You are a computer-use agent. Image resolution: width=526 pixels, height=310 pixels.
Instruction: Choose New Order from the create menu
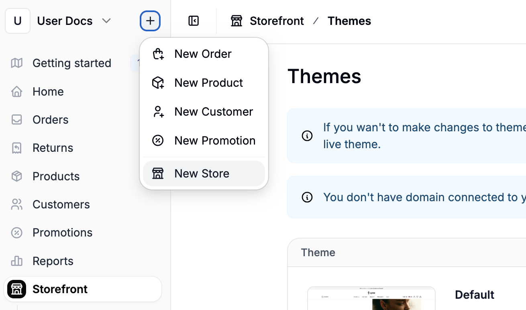click(203, 54)
